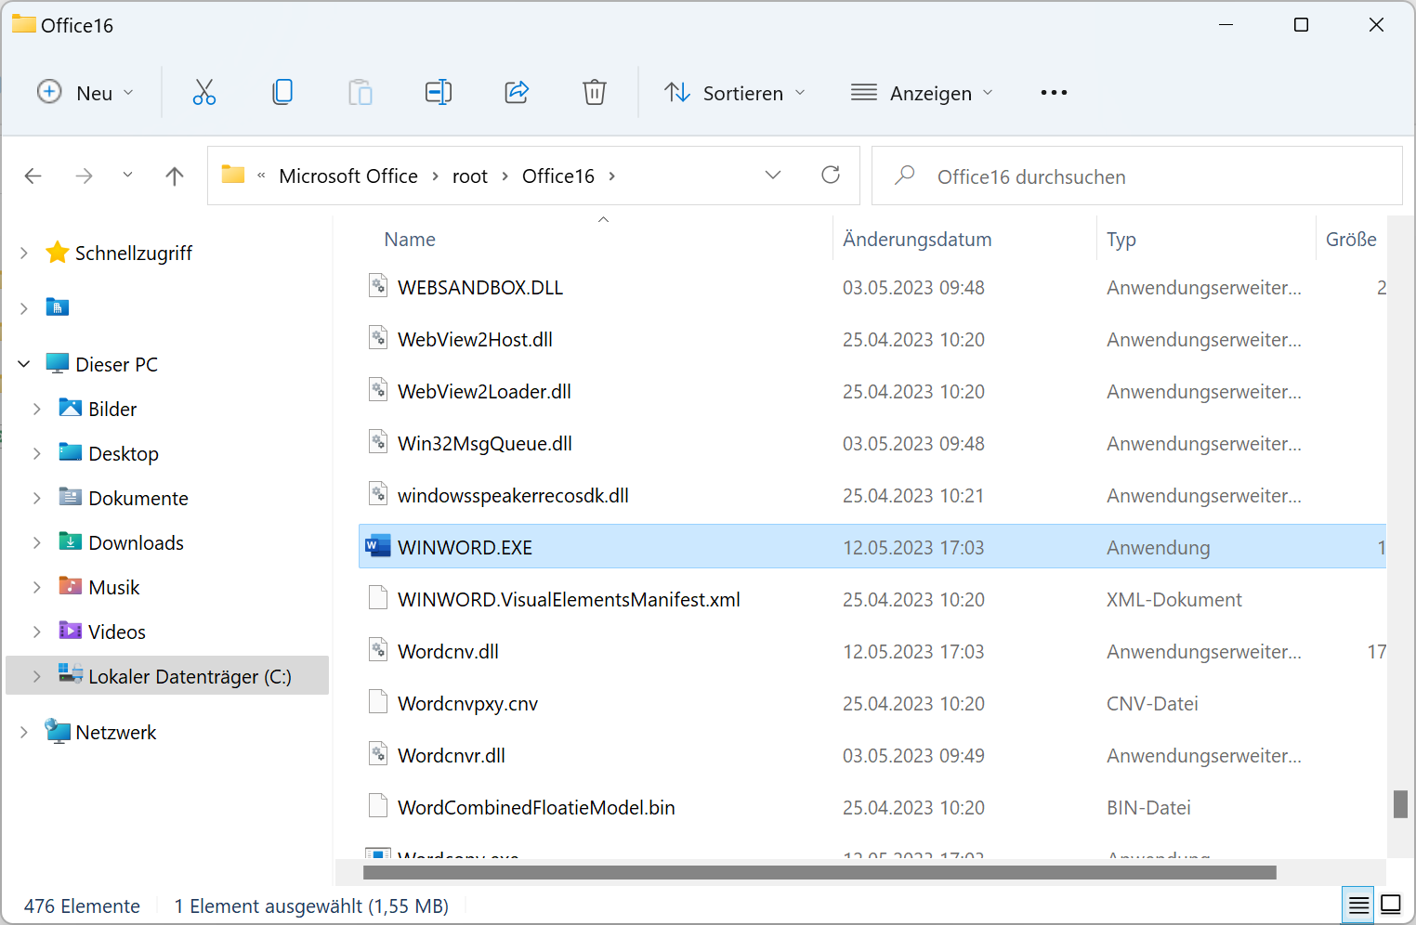Screen dimensions: 1416x925
Task: Click the Musik folder icon
Action: 71,586
